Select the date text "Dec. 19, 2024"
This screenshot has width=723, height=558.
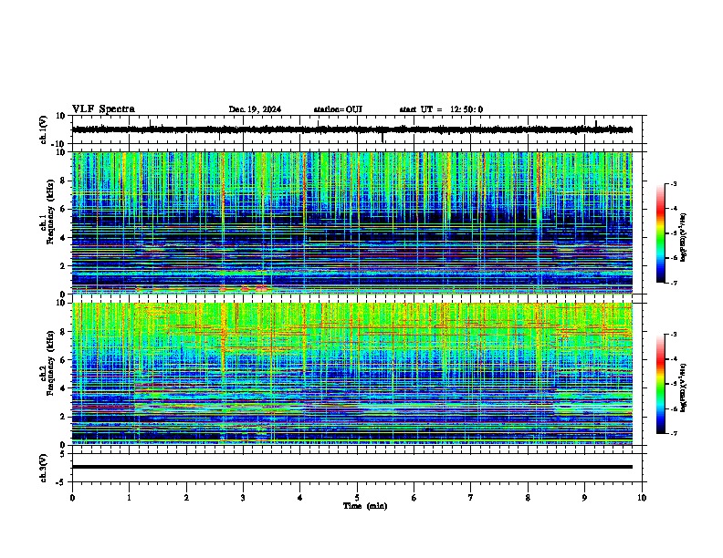[x=255, y=109]
